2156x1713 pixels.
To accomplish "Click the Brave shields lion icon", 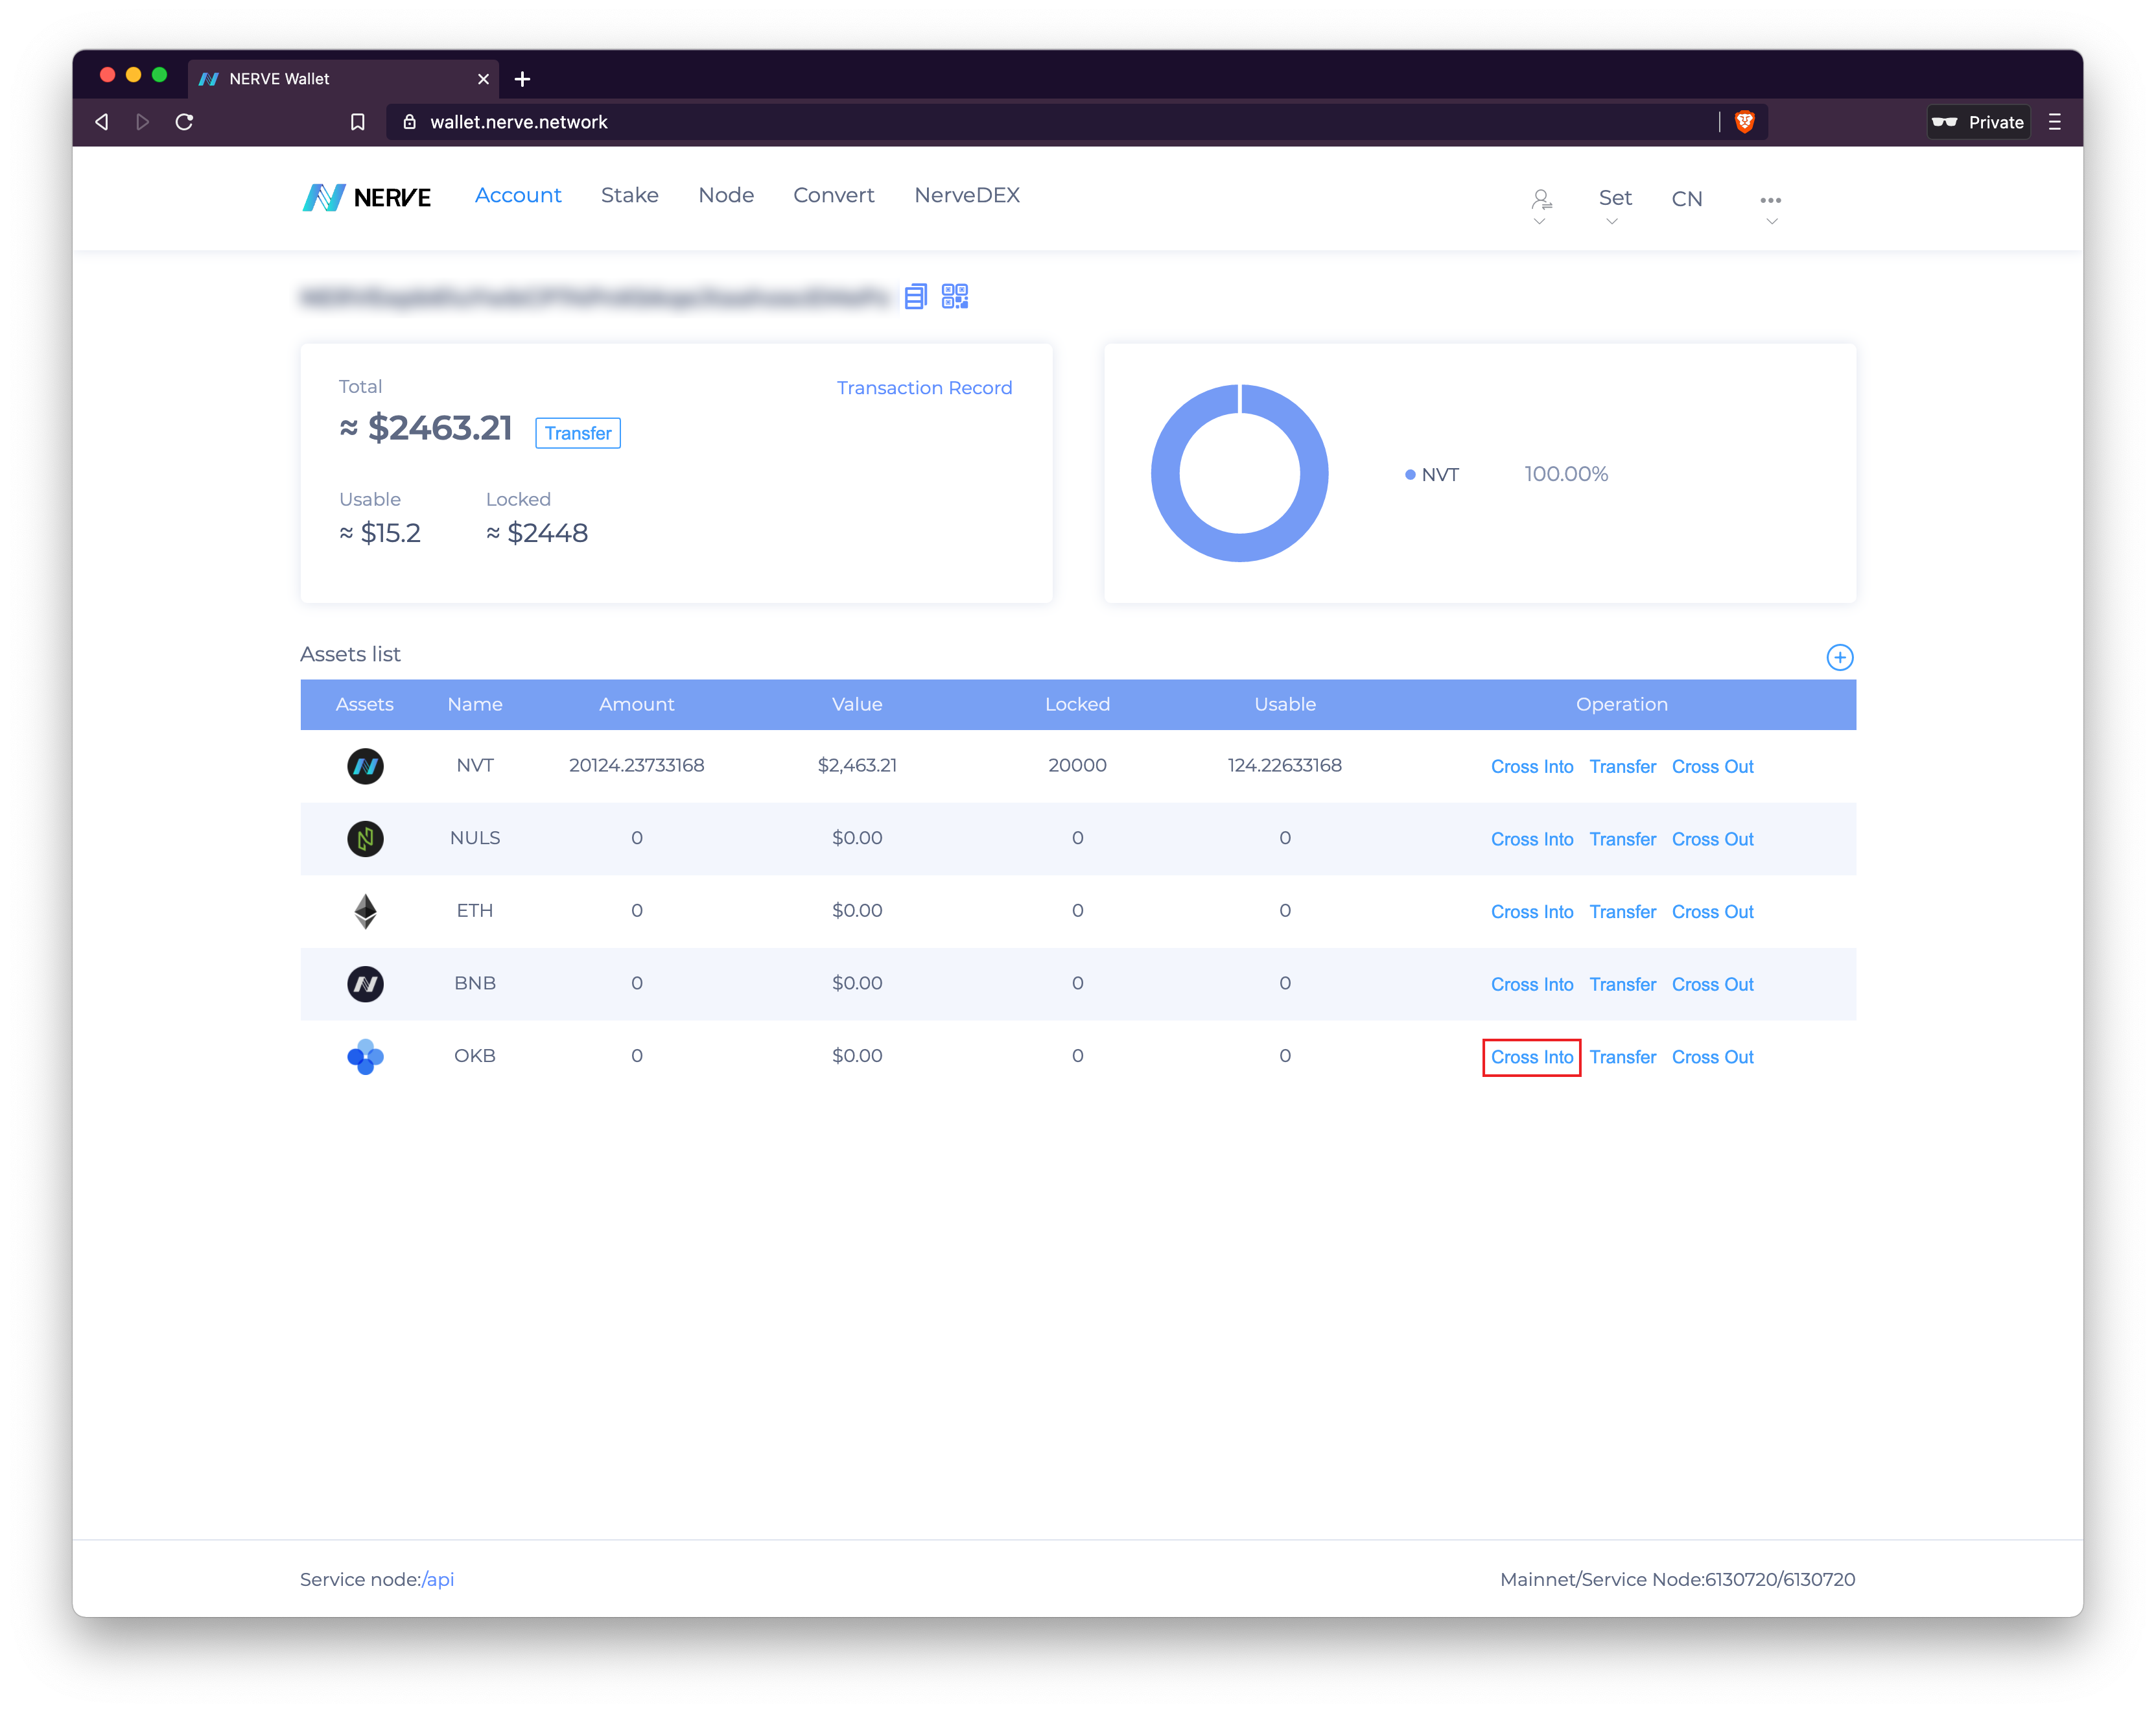I will (x=1744, y=122).
